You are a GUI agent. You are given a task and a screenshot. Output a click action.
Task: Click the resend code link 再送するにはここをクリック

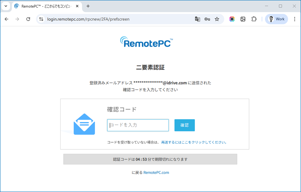click(x=194, y=142)
